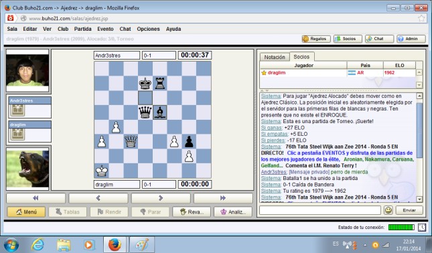The image size is (432, 253).
Task: Open the Ayuda menu
Action: pyautogui.click(x=173, y=29)
